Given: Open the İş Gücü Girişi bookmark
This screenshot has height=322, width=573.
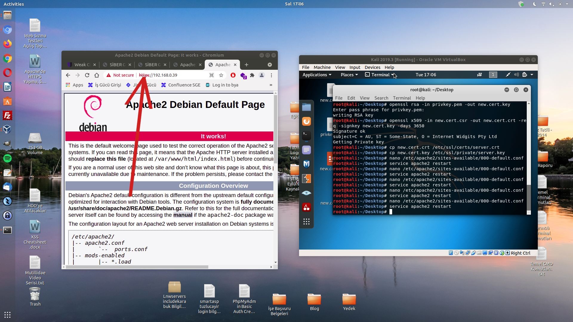Looking at the screenshot, I should 104,85.
